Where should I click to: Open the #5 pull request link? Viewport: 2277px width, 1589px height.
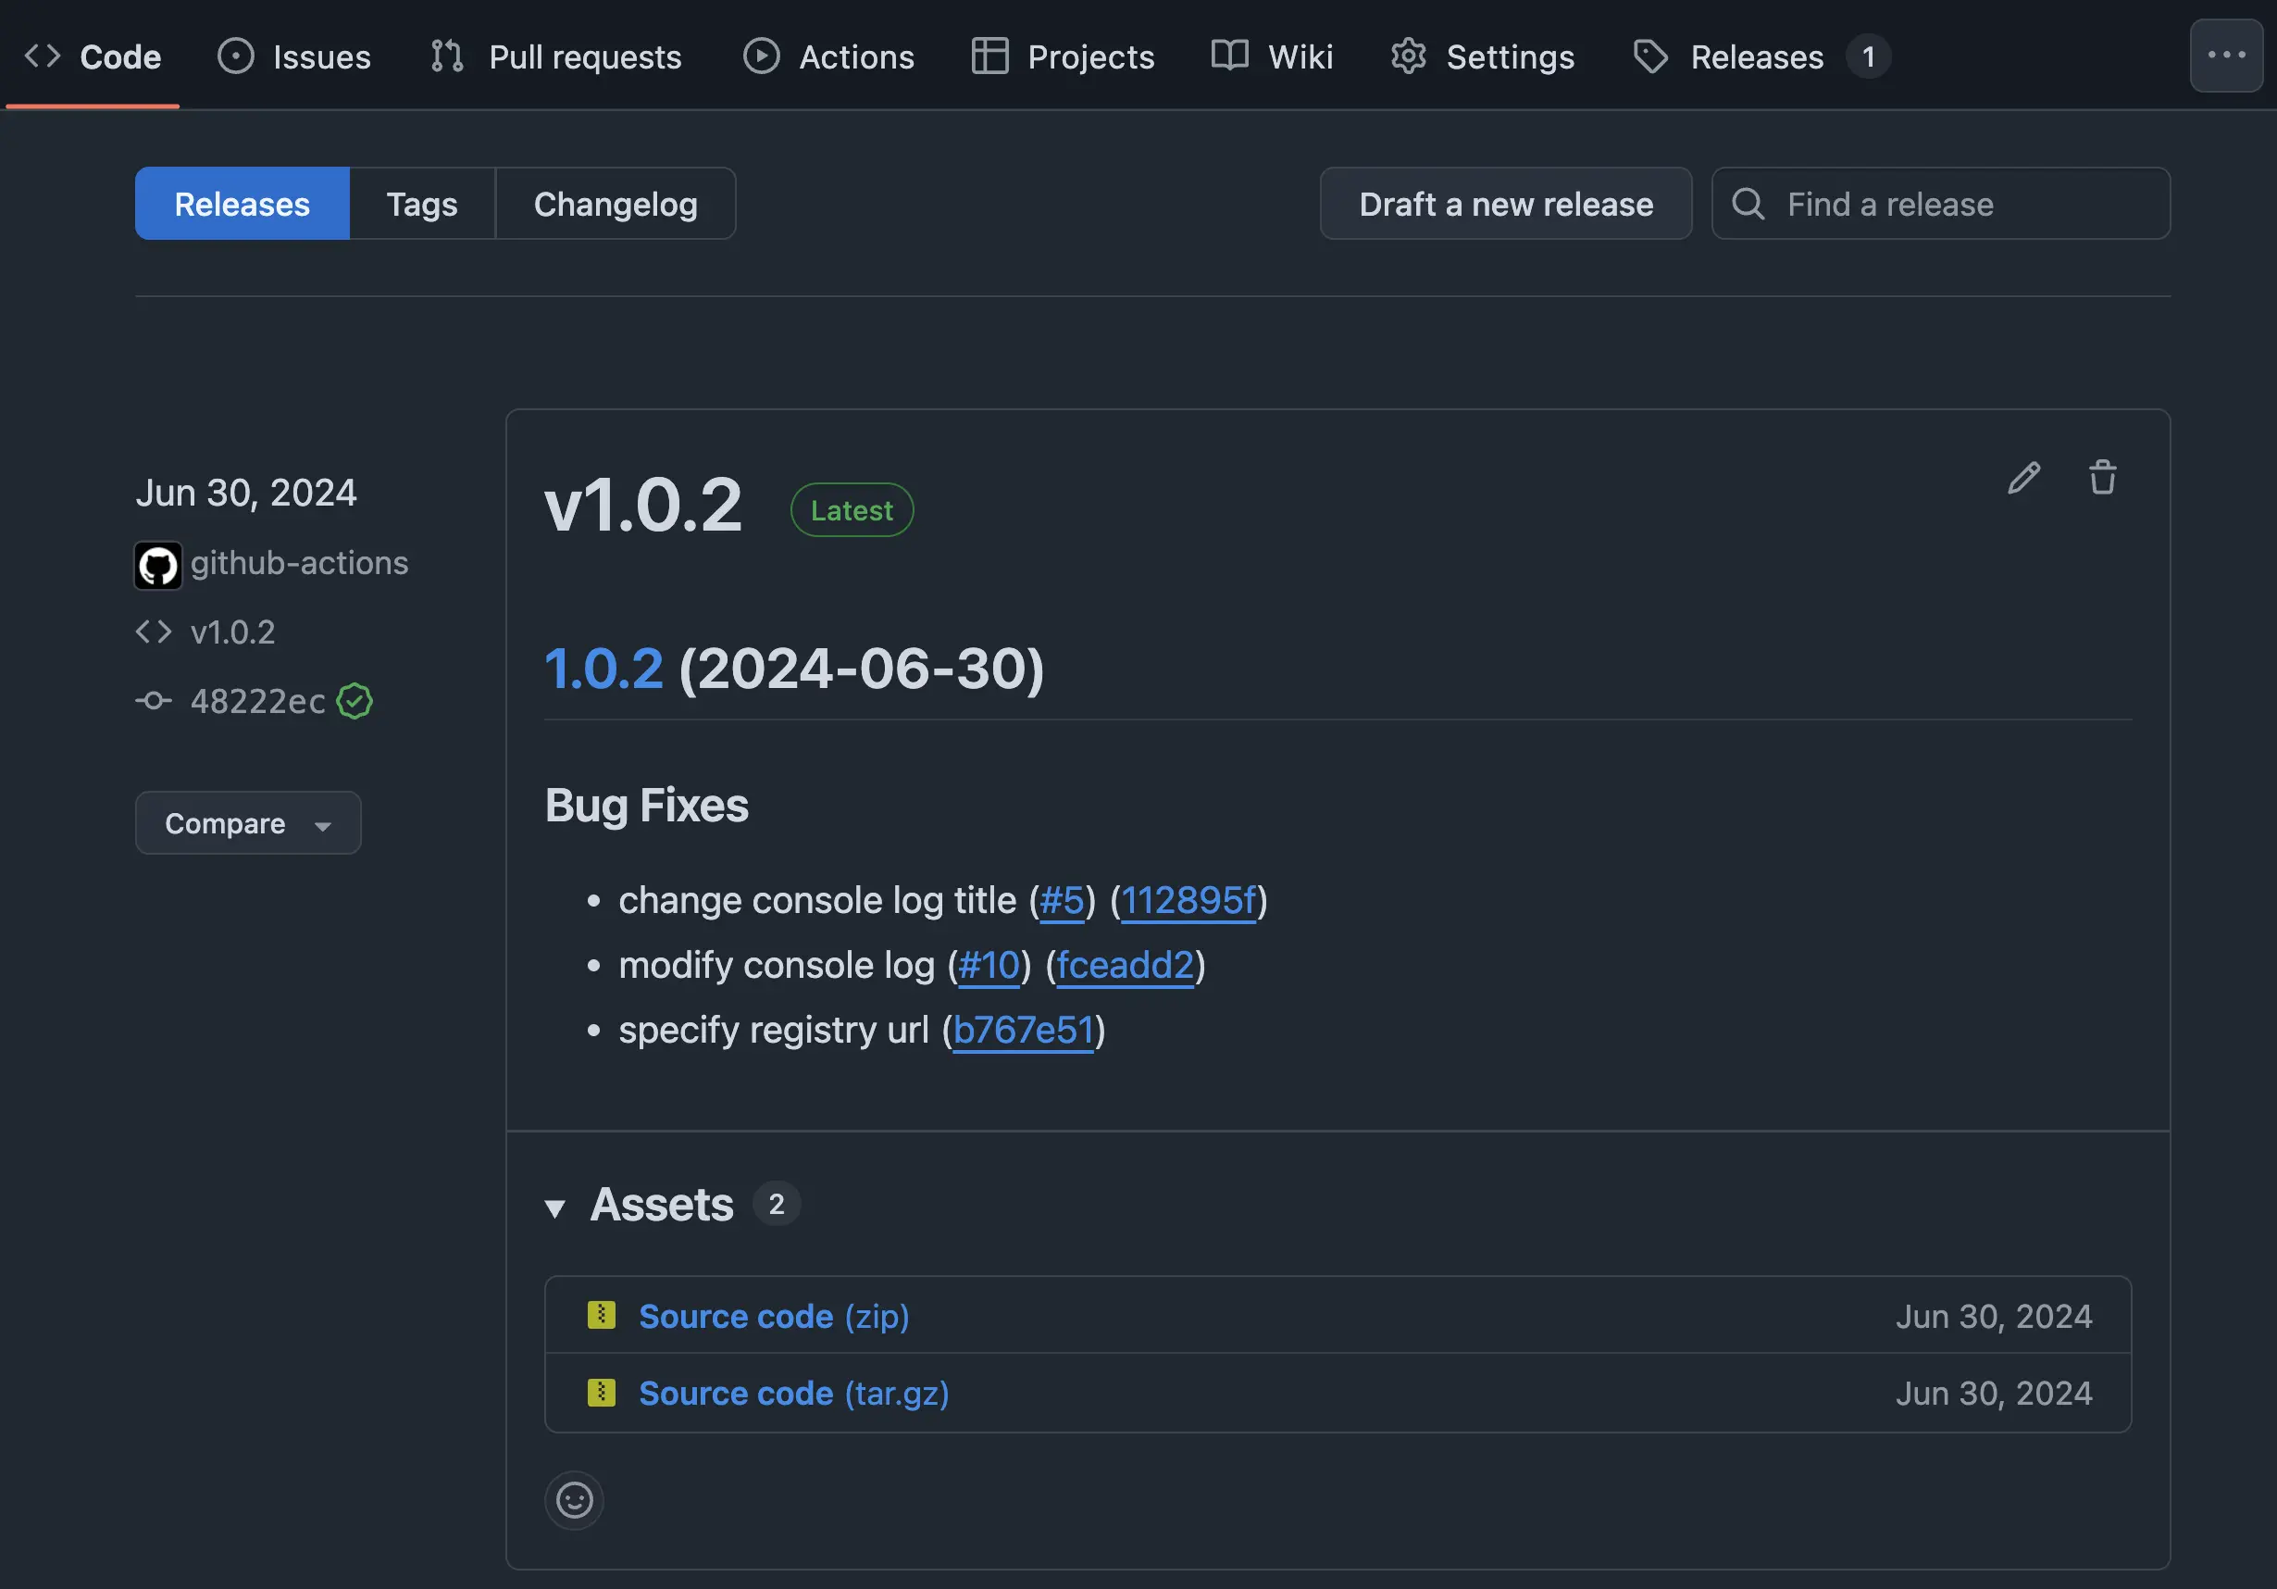[1061, 901]
